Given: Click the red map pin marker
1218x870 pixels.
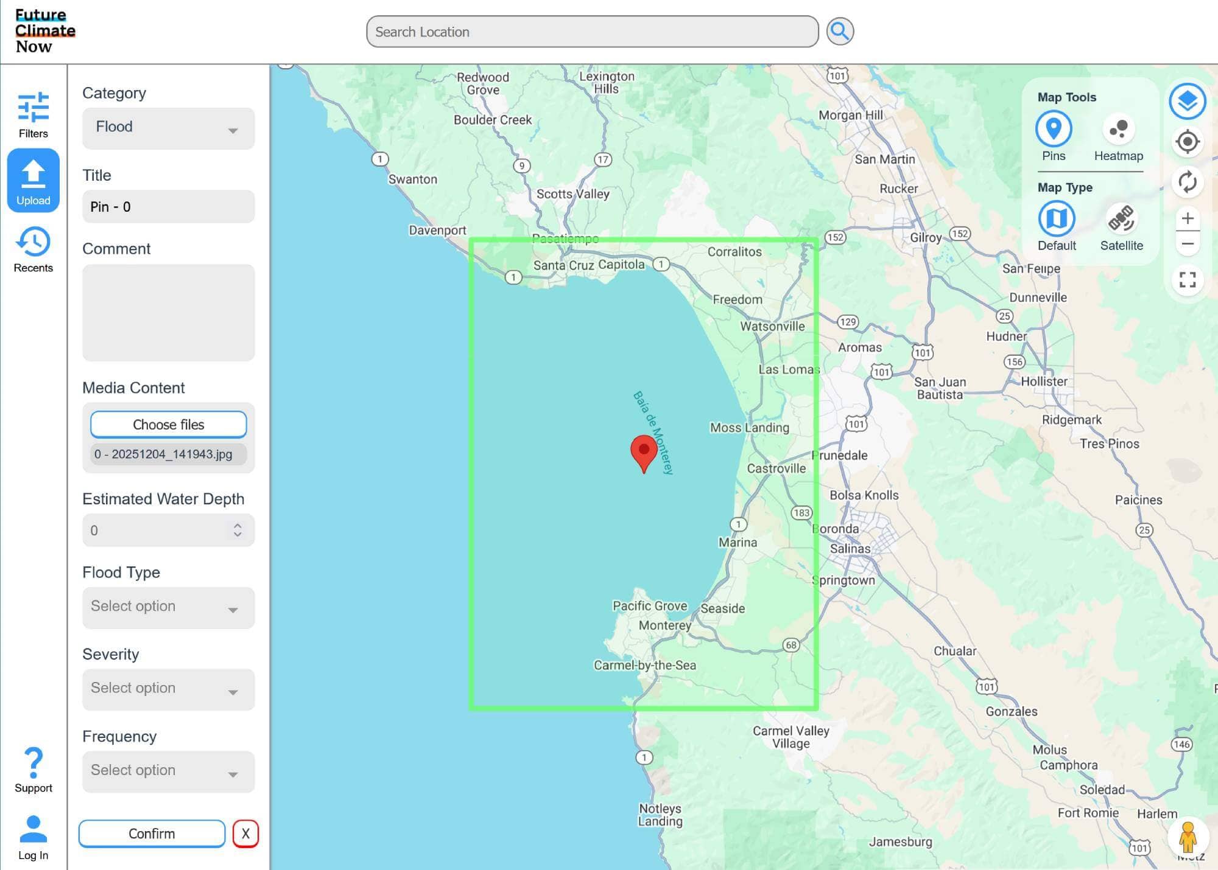Looking at the screenshot, I should coord(644,451).
